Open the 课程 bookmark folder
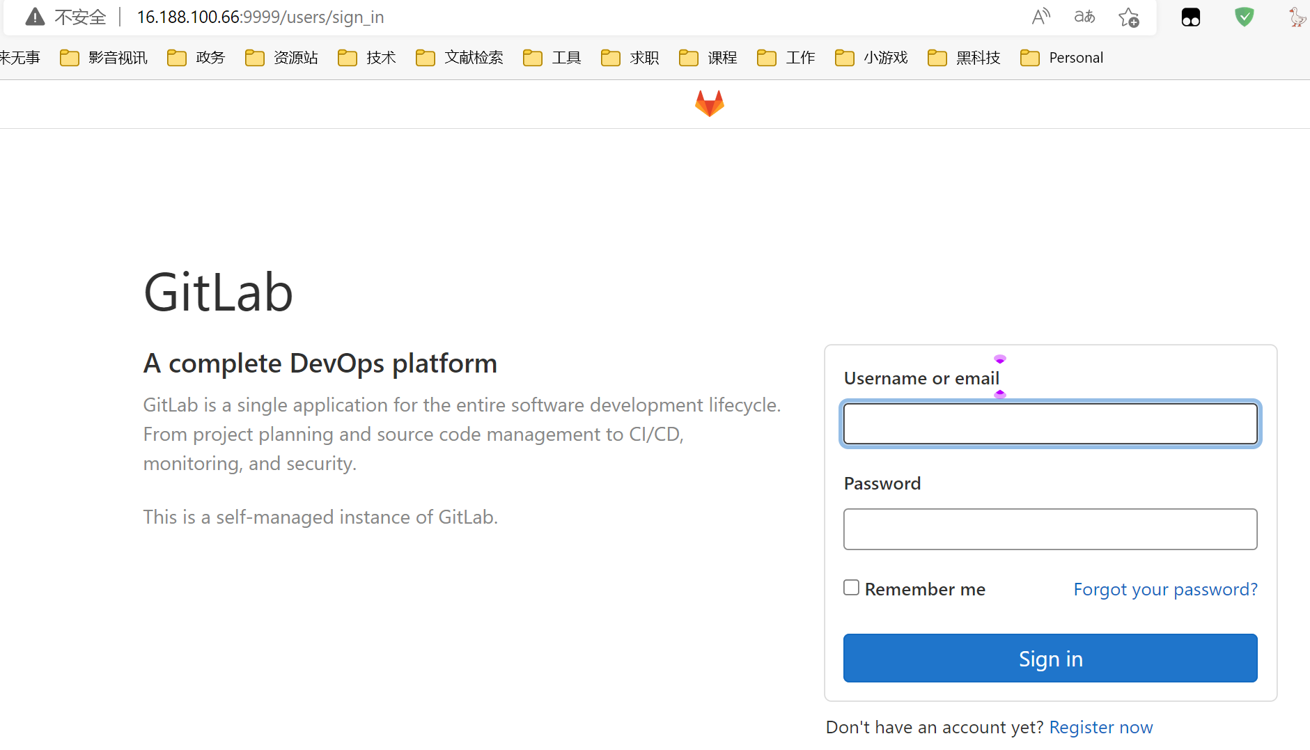The height and width of the screenshot is (750, 1310). [708, 58]
